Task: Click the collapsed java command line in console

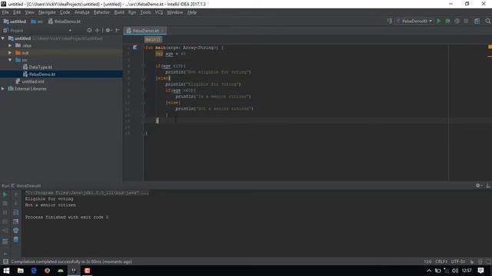Action: [x=87, y=192]
